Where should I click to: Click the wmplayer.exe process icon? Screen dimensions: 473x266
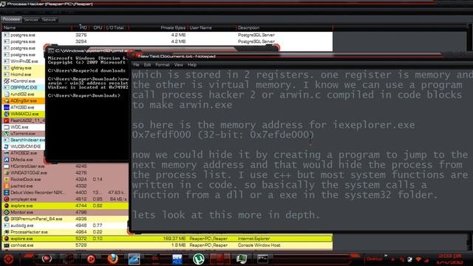(x=7, y=199)
